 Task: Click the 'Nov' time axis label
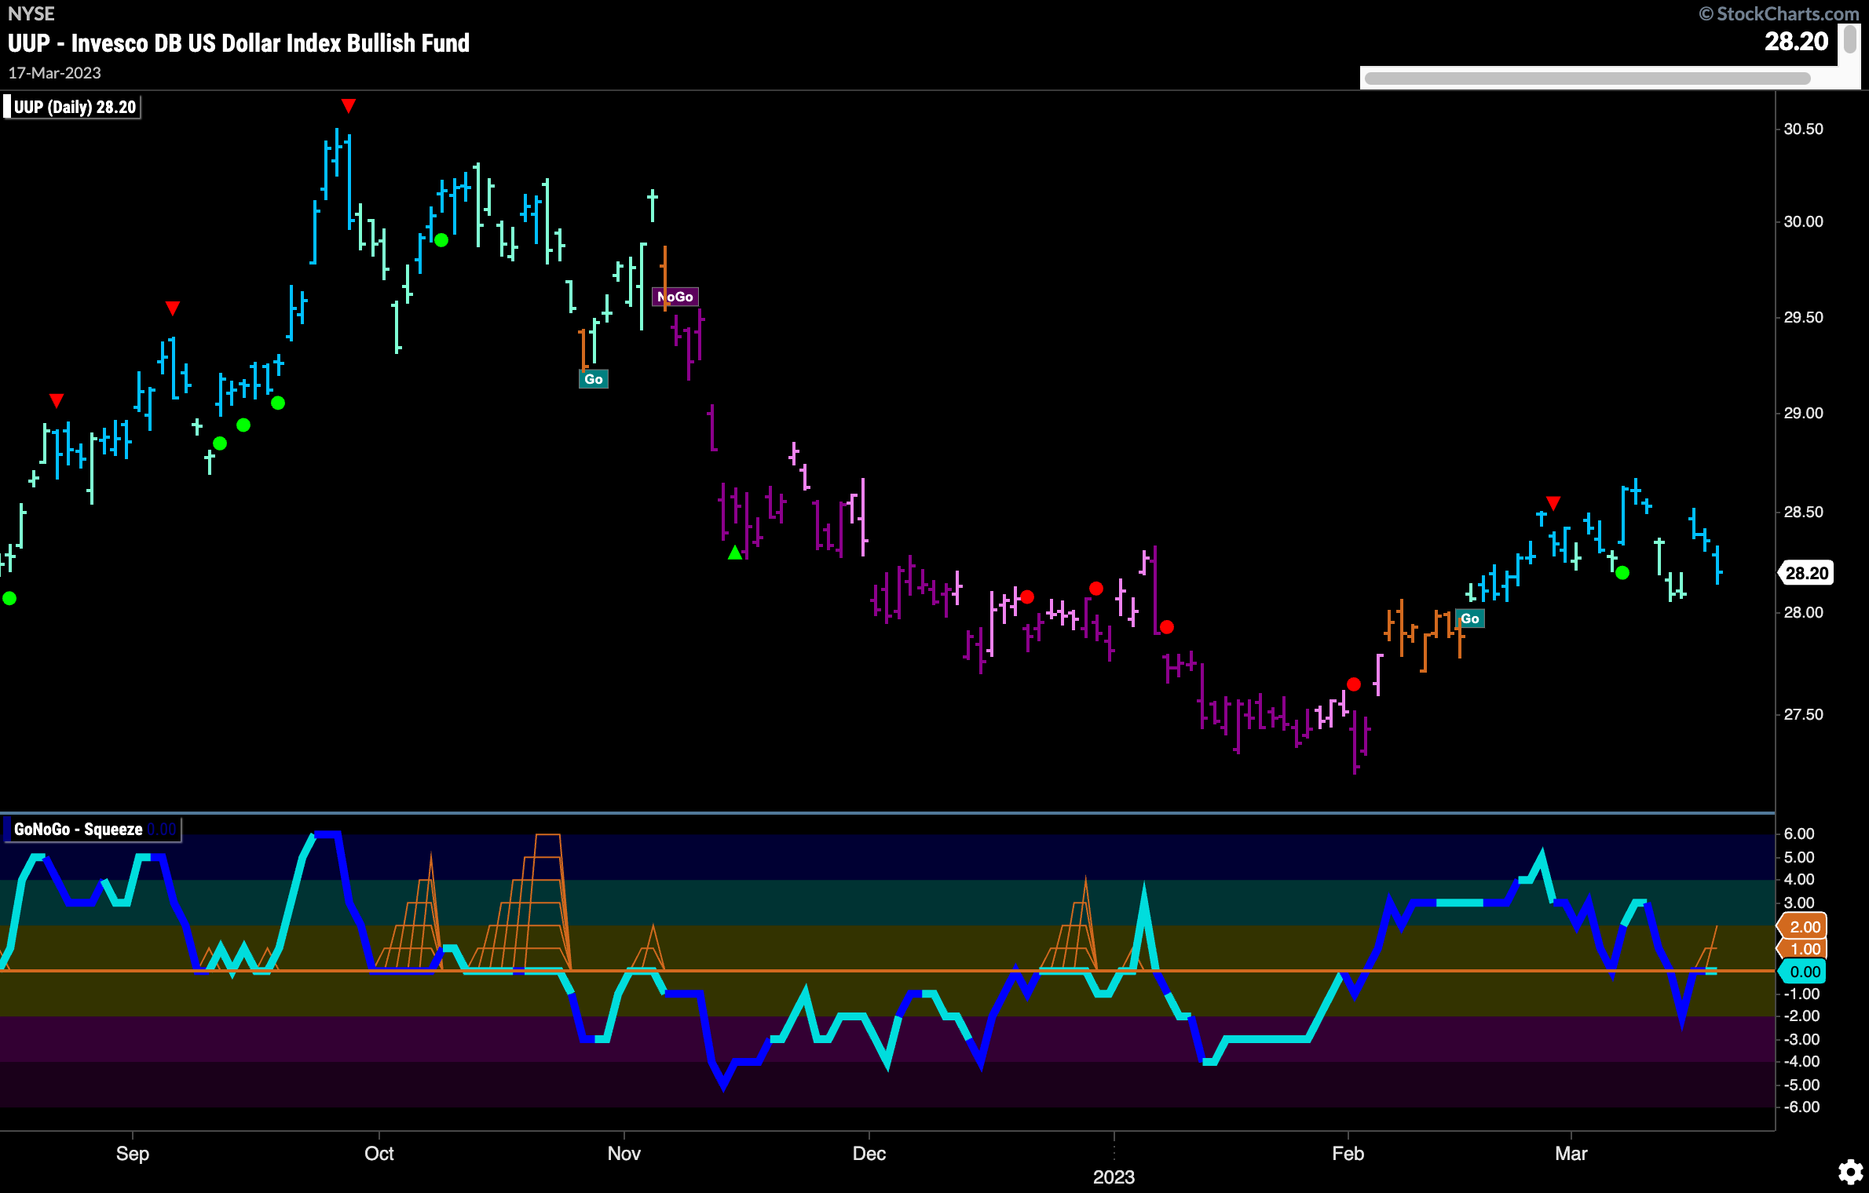click(624, 1154)
